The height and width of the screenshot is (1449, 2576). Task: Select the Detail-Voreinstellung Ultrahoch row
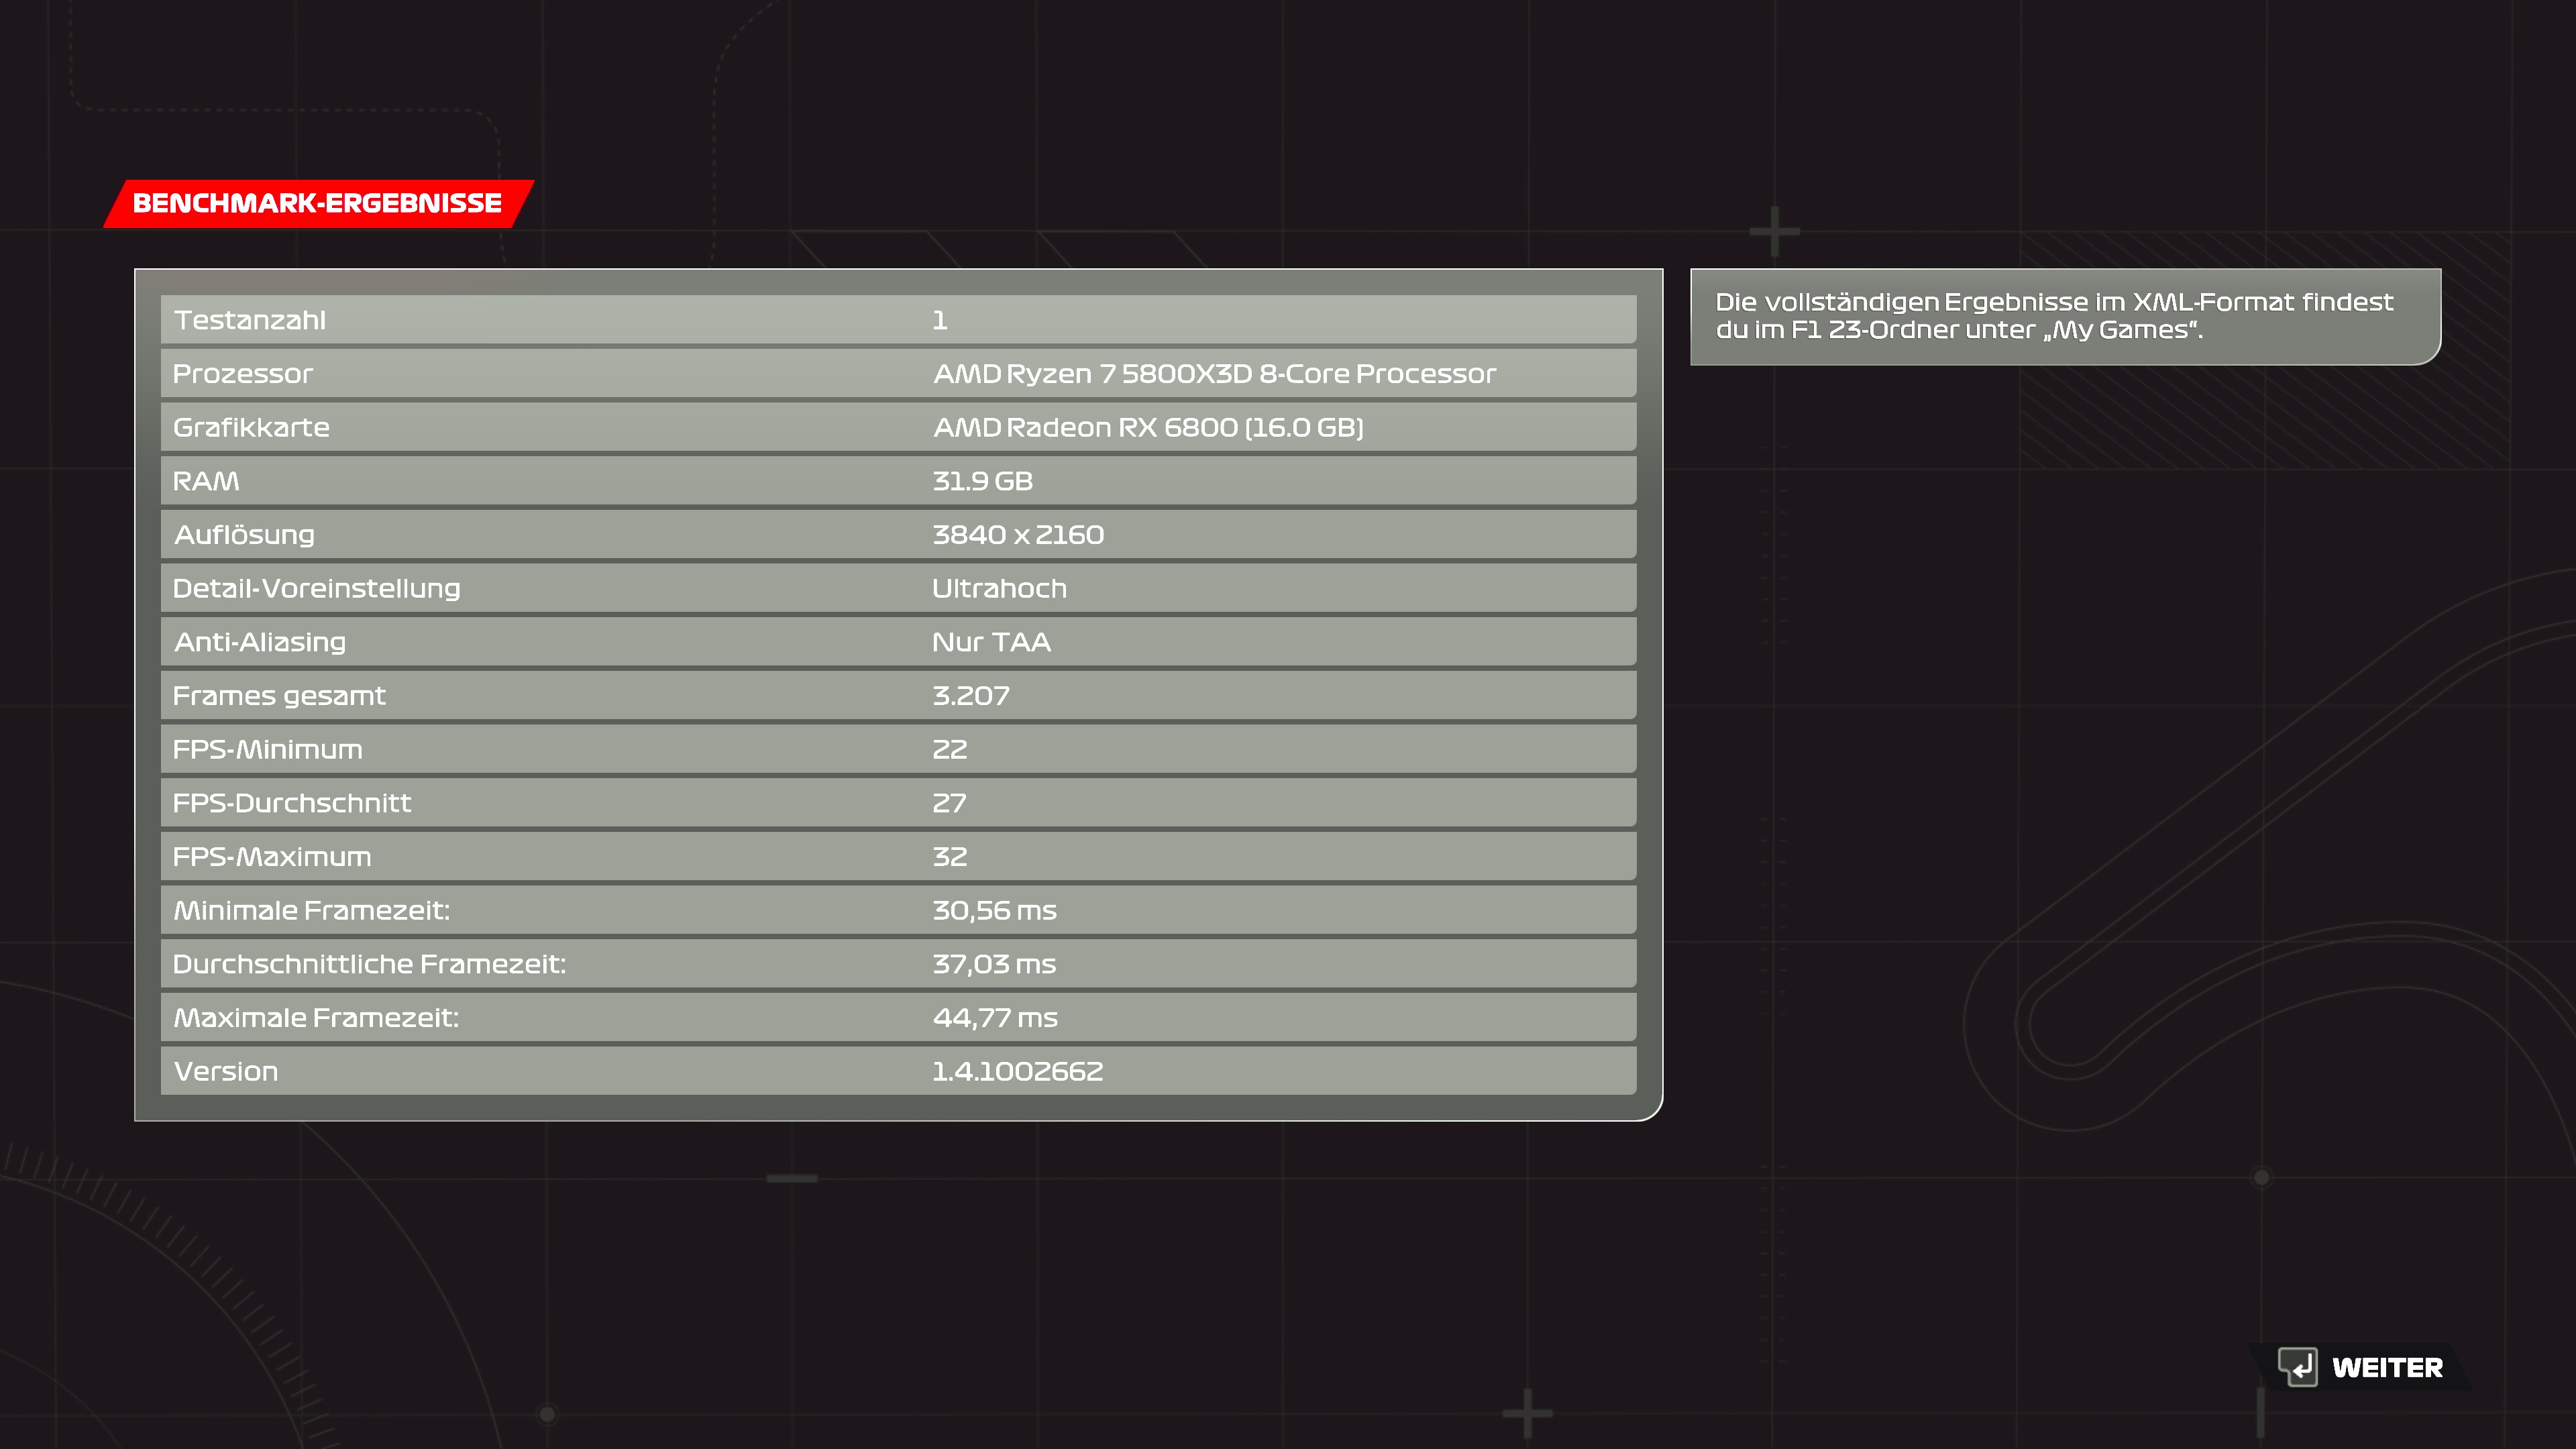897,588
